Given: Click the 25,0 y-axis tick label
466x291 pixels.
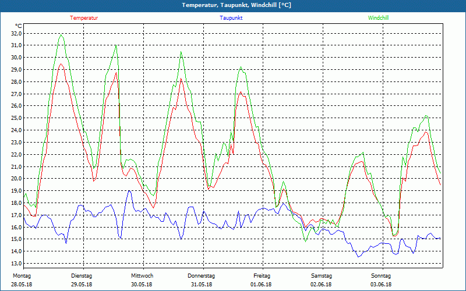Looking at the screenshot, I should [16, 118].
